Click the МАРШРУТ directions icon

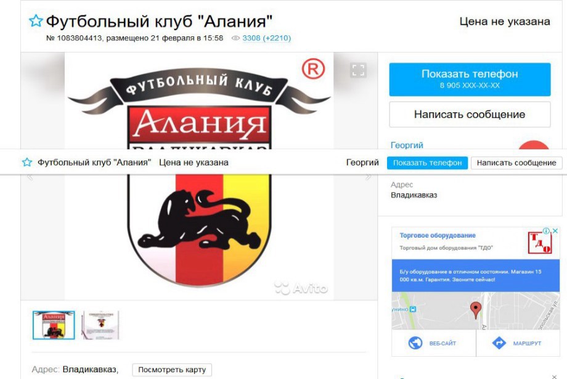click(x=499, y=343)
